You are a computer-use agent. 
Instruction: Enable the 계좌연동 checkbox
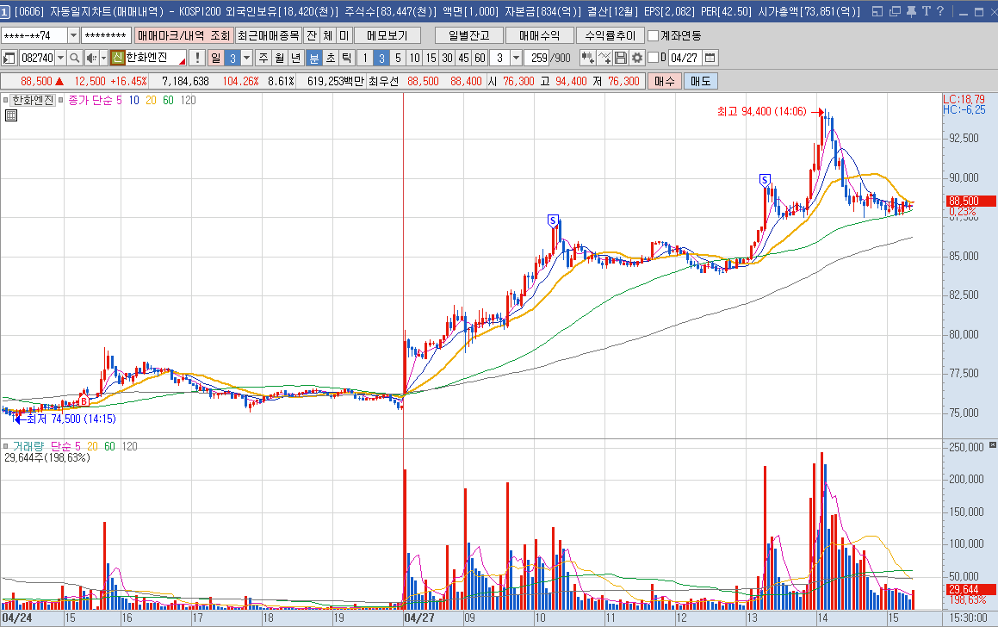[x=653, y=35]
